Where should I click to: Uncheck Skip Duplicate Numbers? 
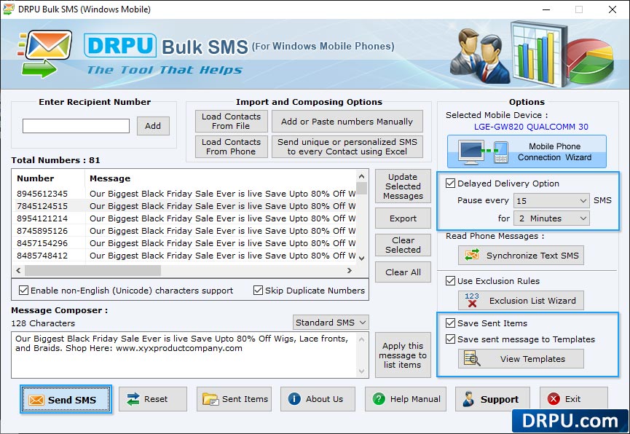(258, 290)
